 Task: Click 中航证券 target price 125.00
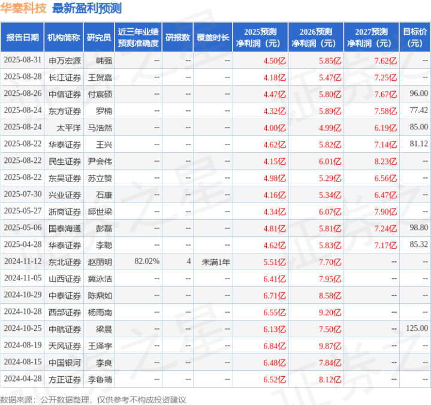point(417,328)
